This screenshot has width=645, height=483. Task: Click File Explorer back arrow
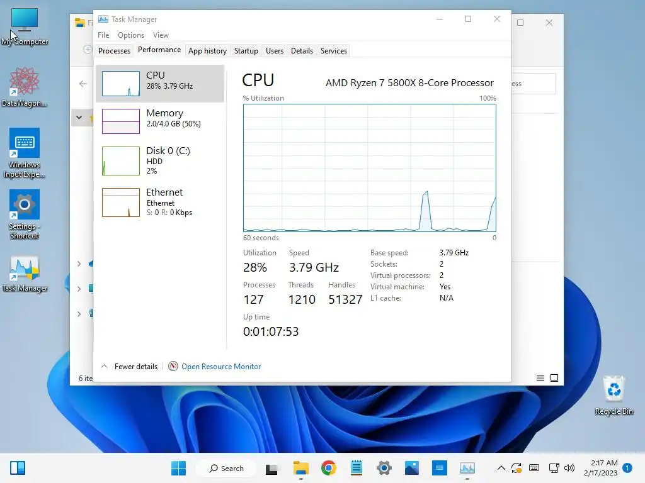83,84
